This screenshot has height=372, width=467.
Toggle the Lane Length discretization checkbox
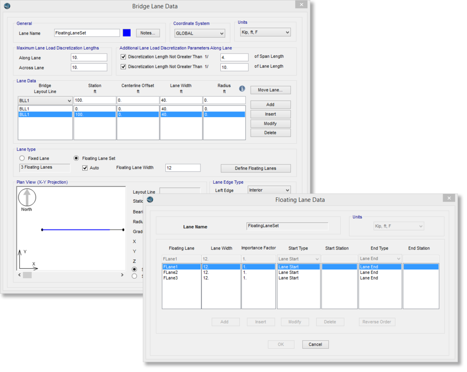point(124,67)
